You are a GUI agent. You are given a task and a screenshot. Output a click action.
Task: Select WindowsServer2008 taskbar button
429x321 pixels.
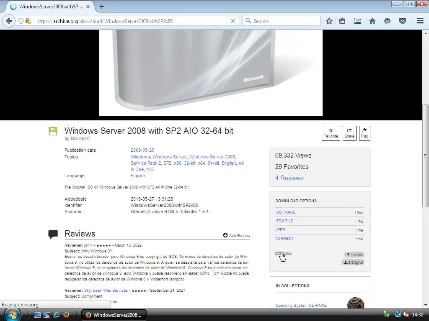tap(114, 315)
